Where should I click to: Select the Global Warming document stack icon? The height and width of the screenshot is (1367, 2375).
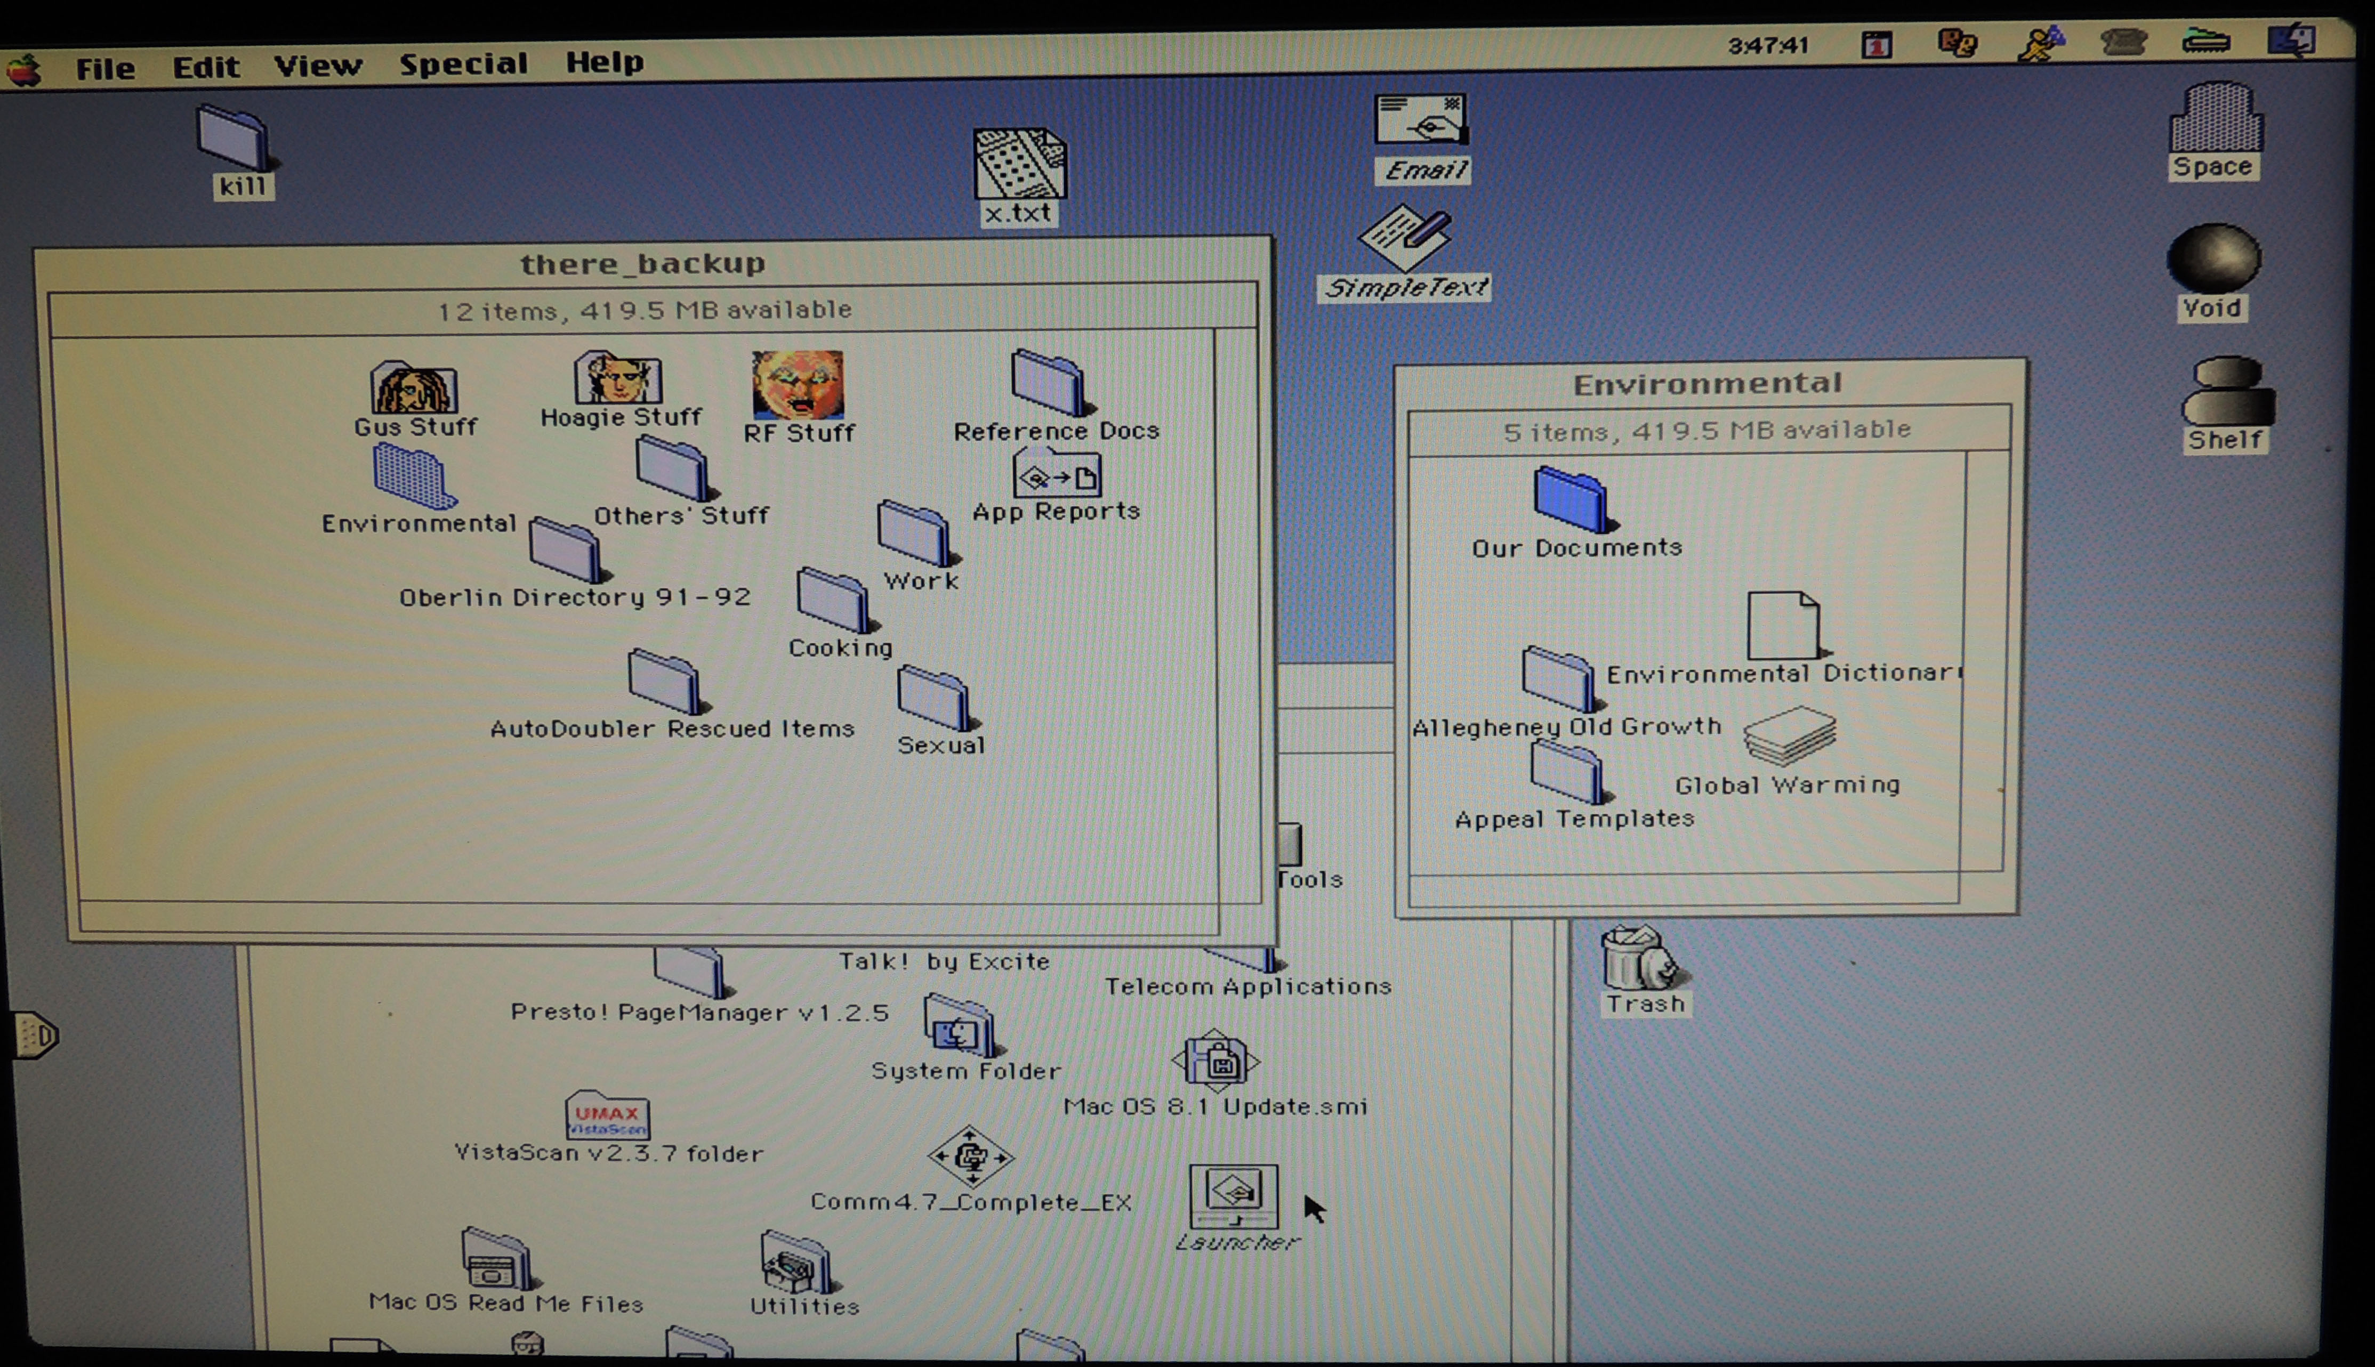[1789, 736]
